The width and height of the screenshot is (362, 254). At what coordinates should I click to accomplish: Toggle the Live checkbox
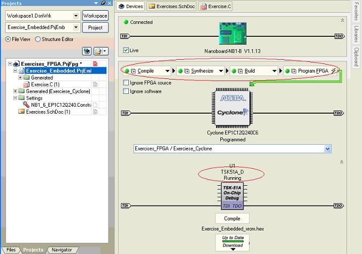(126, 50)
